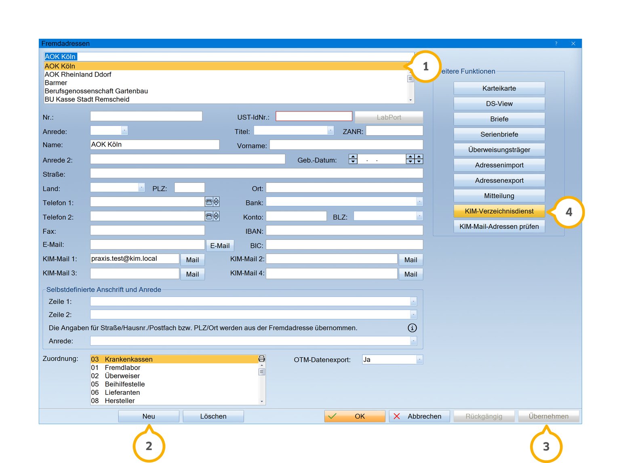Image resolution: width=621 pixels, height=463 pixels.
Task: Choose 01 Fremdlabor in Zuordnung list
Action: tap(174, 367)
